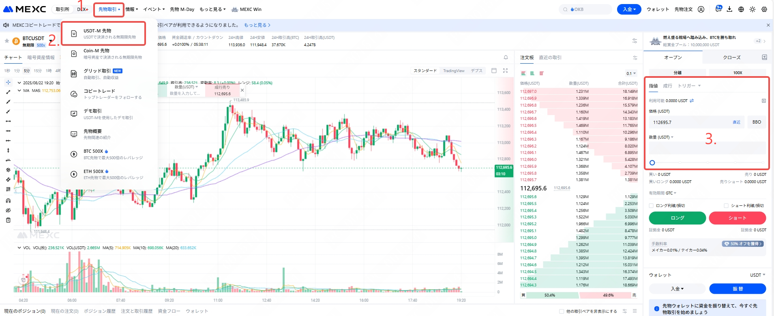Click the quantity percentage slider handle
This screenshot has height=316, width=774.
pos(652,163)
